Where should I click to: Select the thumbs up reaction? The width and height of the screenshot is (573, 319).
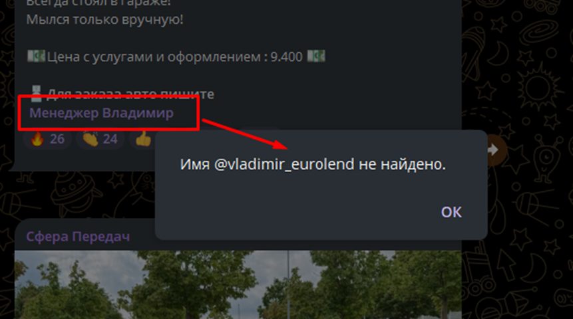[143, 139]
